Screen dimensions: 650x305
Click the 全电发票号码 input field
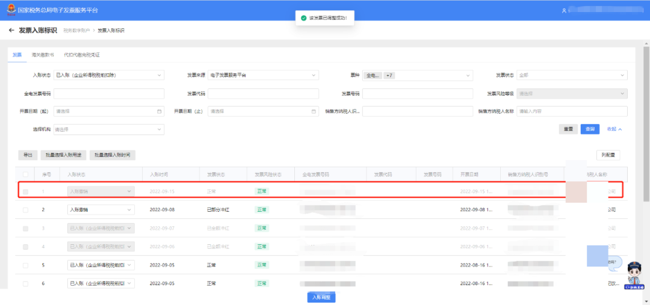[x=109, y=94]
